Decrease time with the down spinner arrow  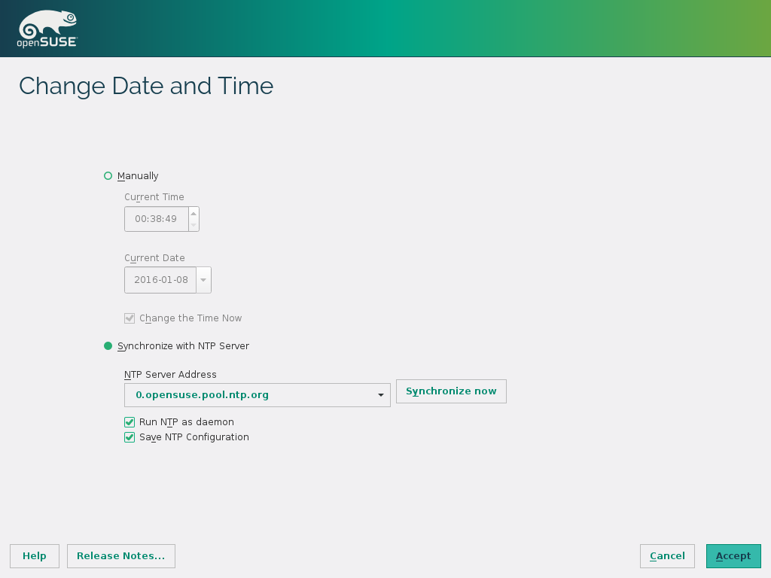tap(194, 224)
